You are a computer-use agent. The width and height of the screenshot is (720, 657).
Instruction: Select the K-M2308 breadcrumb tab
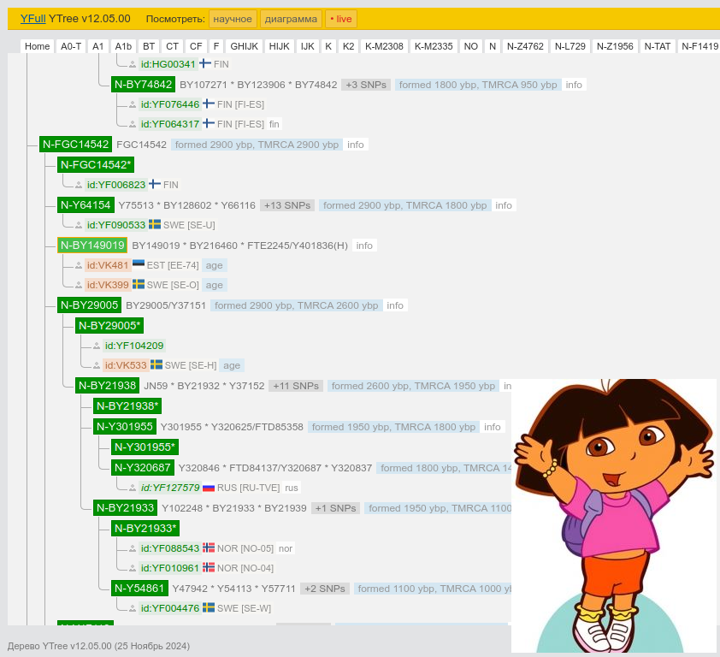(384, 46)
